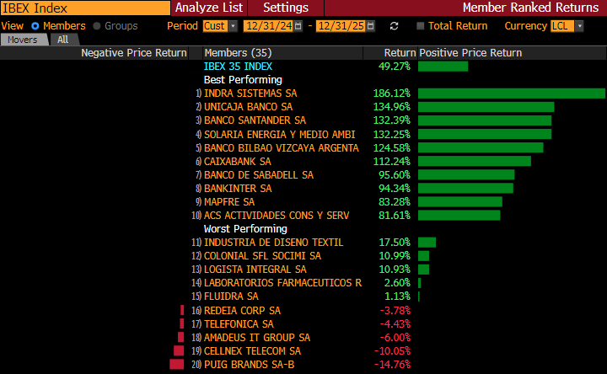Switch to the All tab
The width and height of the screenshot is (607, 374).
click(63, 40)
